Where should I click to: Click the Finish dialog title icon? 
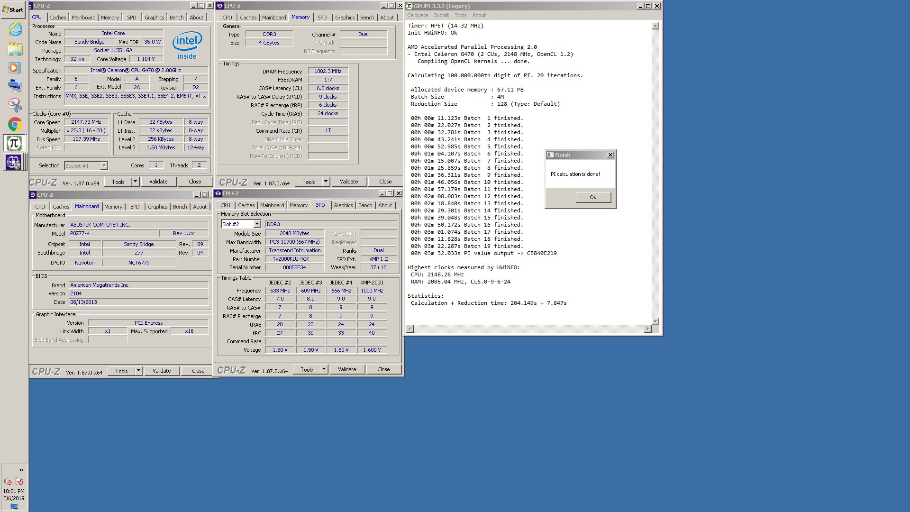[x=550, y=155]
